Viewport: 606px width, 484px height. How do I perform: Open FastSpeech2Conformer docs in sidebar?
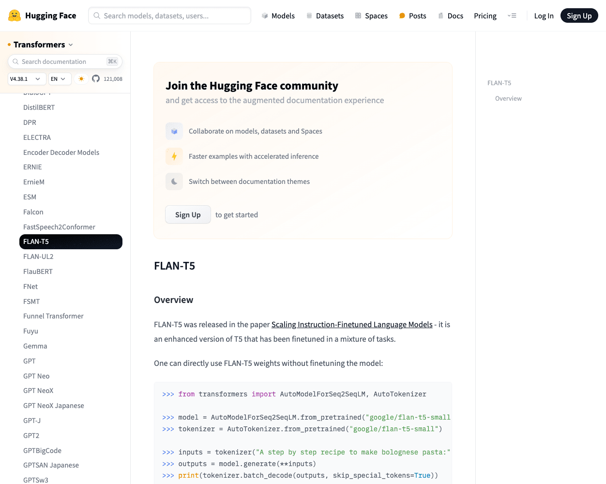[59, 227]
